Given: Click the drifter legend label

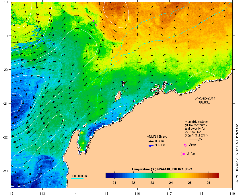Looking at the screenshot, I should tap(191, 153).
